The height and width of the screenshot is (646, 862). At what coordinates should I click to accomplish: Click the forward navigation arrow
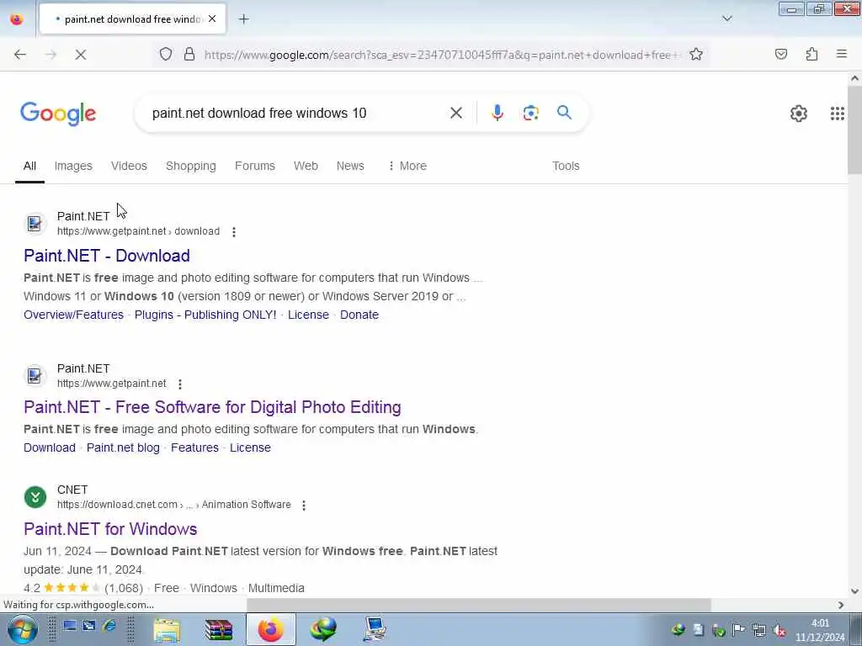(51, 55)
